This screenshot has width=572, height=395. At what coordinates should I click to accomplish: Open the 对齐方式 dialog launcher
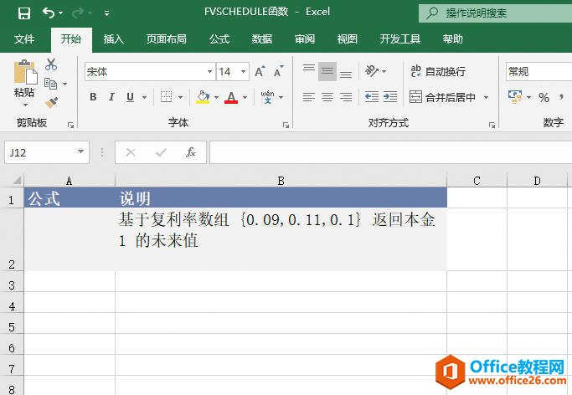pyautogui.click(x=492, y=126)
